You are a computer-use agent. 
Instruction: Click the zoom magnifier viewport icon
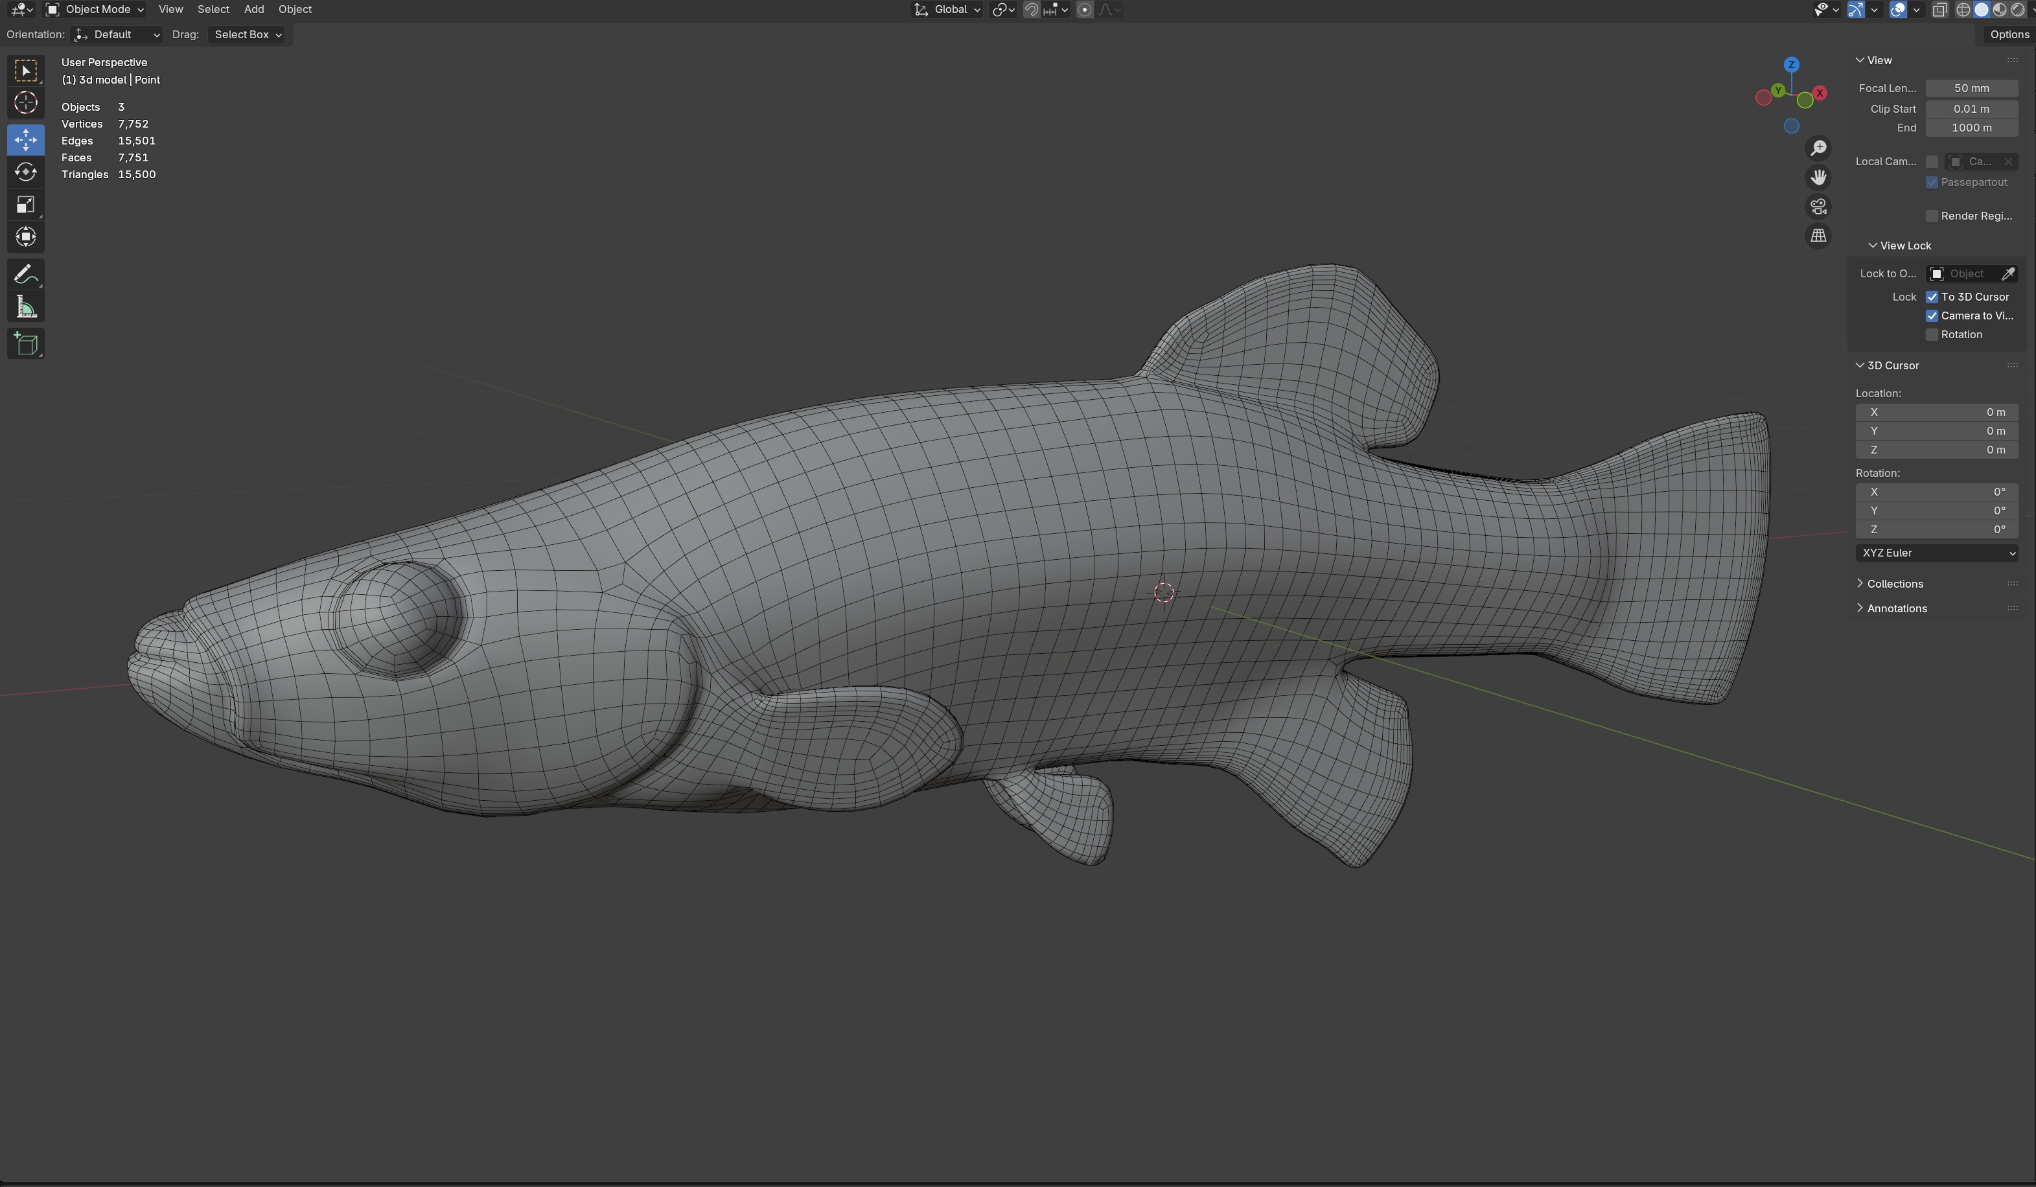(x=1818, y=148)
